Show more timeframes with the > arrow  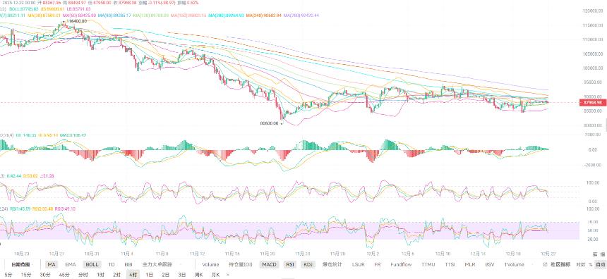(x=227, y=275)
